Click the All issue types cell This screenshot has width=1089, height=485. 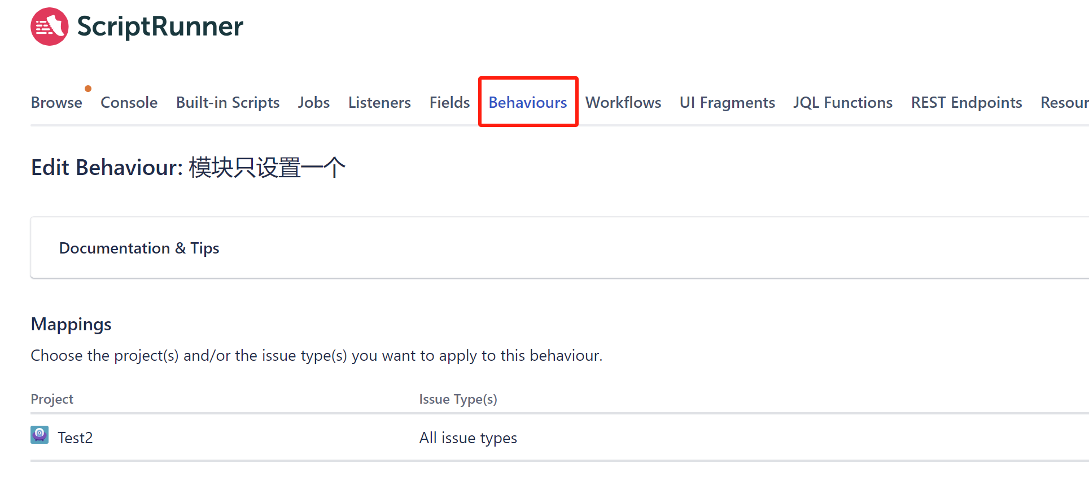[468, 438]
